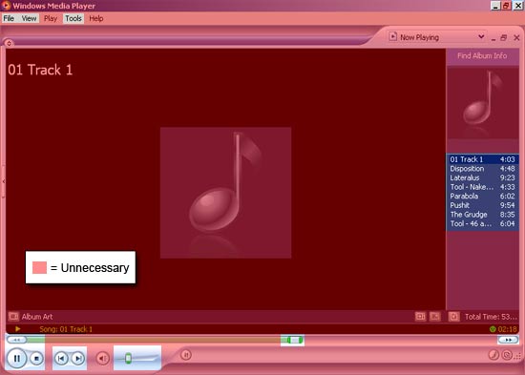Image resolution: width=525 pixels, height=375 pixels.
Task: Click the 01 Track 1 title in the visualization area
Action: click(x=40, y=70)
